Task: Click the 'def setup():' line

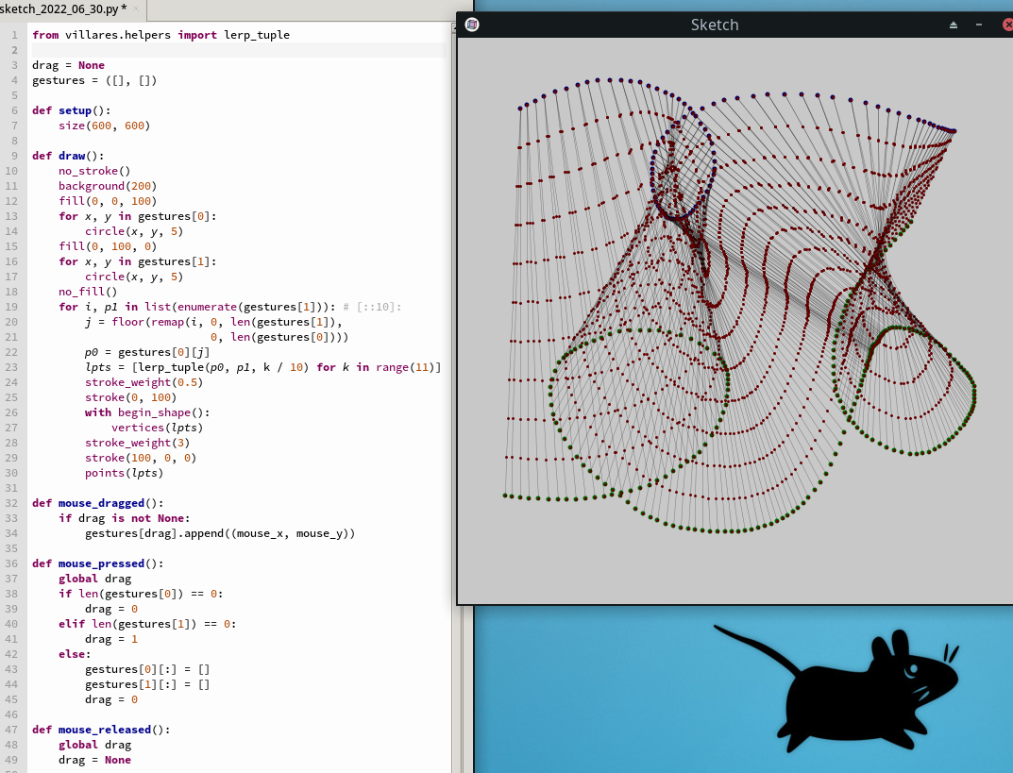Action: pos(71,110)
